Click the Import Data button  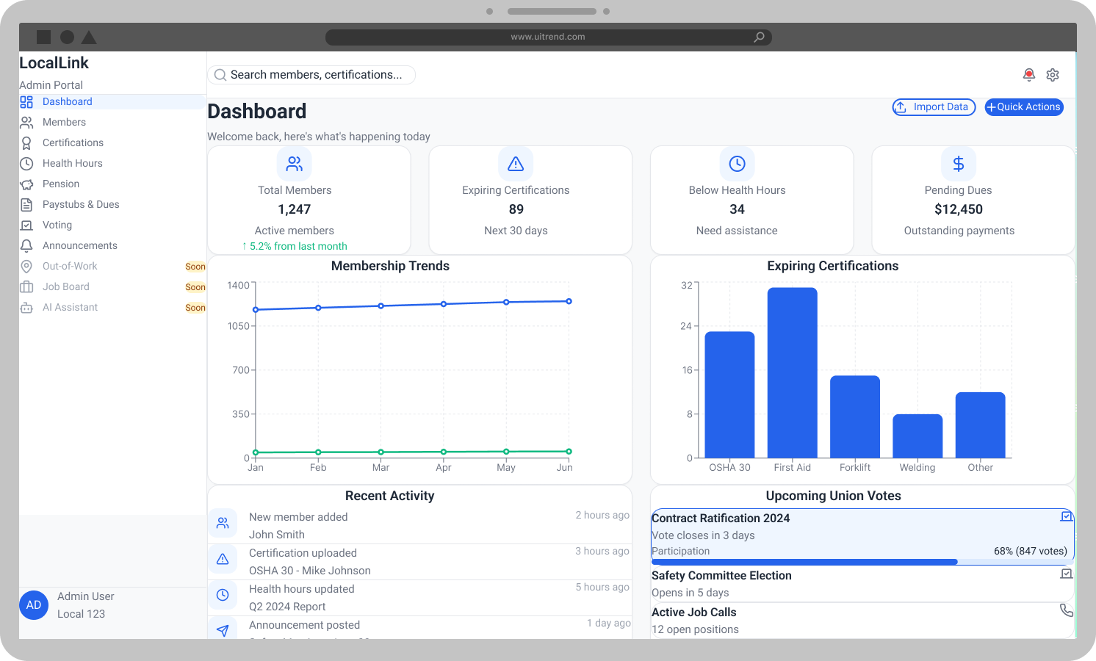pos(934,107)
